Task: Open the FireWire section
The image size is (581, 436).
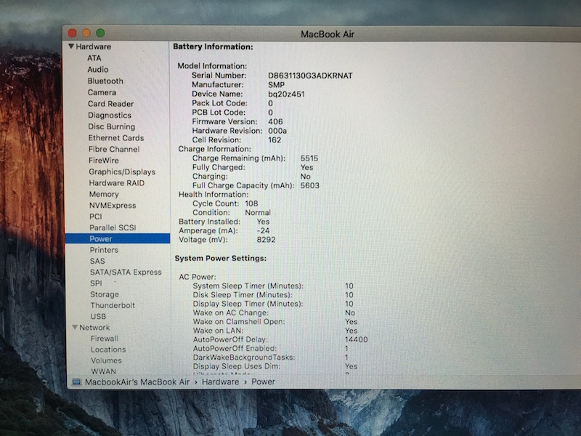Action: [x=104, y=160]
